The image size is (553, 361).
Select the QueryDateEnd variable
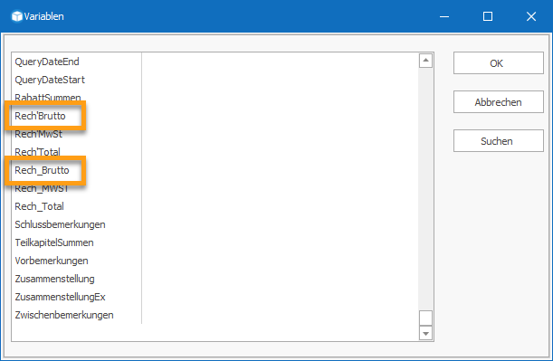click(x=47, y=62)
